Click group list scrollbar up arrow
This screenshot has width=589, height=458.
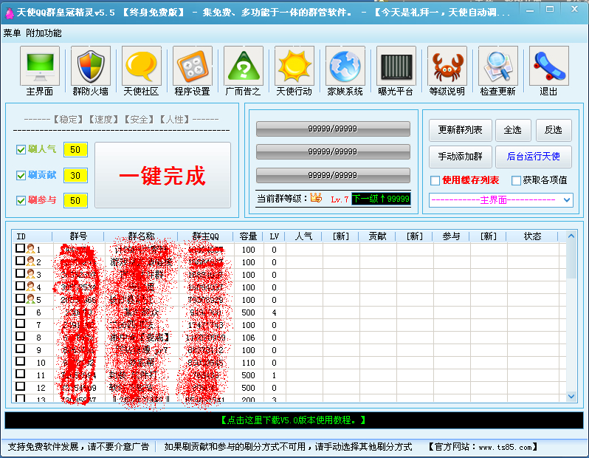click(x=571, y=236)
